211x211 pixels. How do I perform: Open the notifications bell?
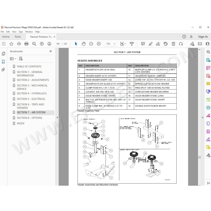click(x=191, y=36)
